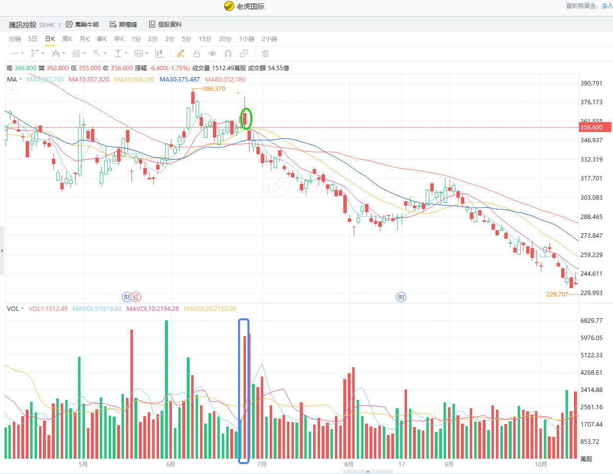This screenshot has width=613, height=474.
Task: Click the lock drawings icon
Action: tap(197, 53)
